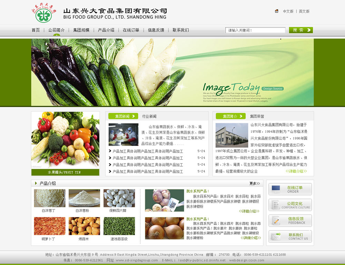Click the notepad icon on 信息反馈

point(276,221)
